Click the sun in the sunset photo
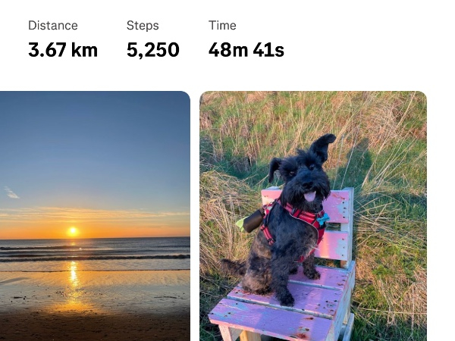Screen dimensions: 455x341 (x=73, y=231)
